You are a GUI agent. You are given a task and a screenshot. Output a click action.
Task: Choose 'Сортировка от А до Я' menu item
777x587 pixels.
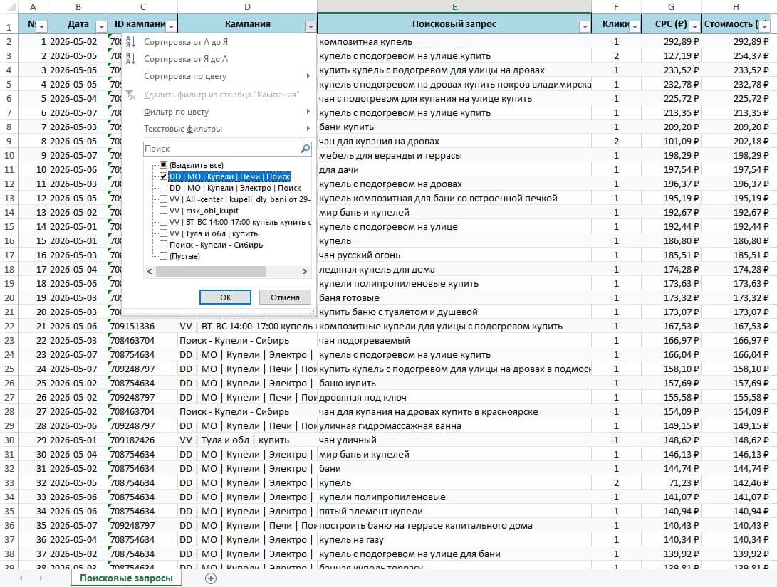(218, 42)
